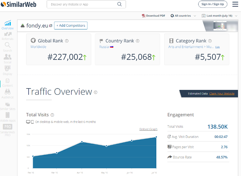Go to Similar Sites in the sidebar
Screen dimensions: 241x176
pos(8,106)
